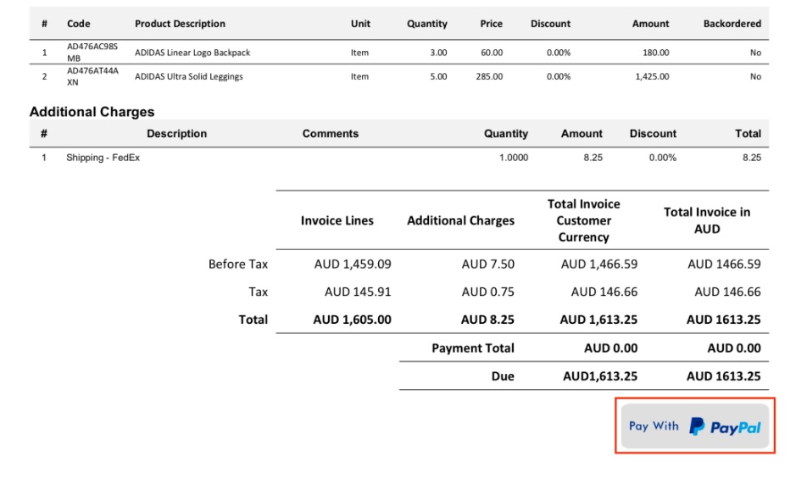This screenshot has height=501, width=807.
Task: Select the AUD 1,605.00 invoice lines total
Action: click(x=352, y=320)
